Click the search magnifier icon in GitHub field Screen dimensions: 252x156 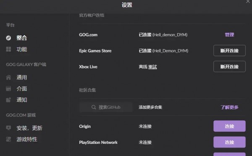(x=94, y=107)
